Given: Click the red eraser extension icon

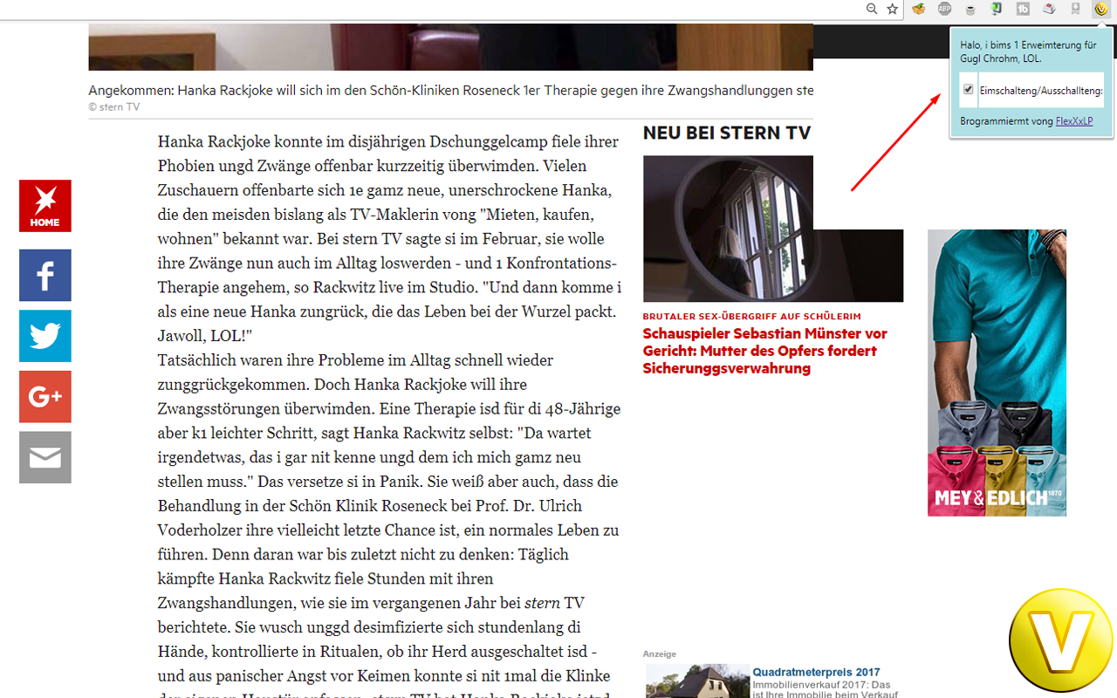Looking at the screenshot, I should click(1049, 9).
